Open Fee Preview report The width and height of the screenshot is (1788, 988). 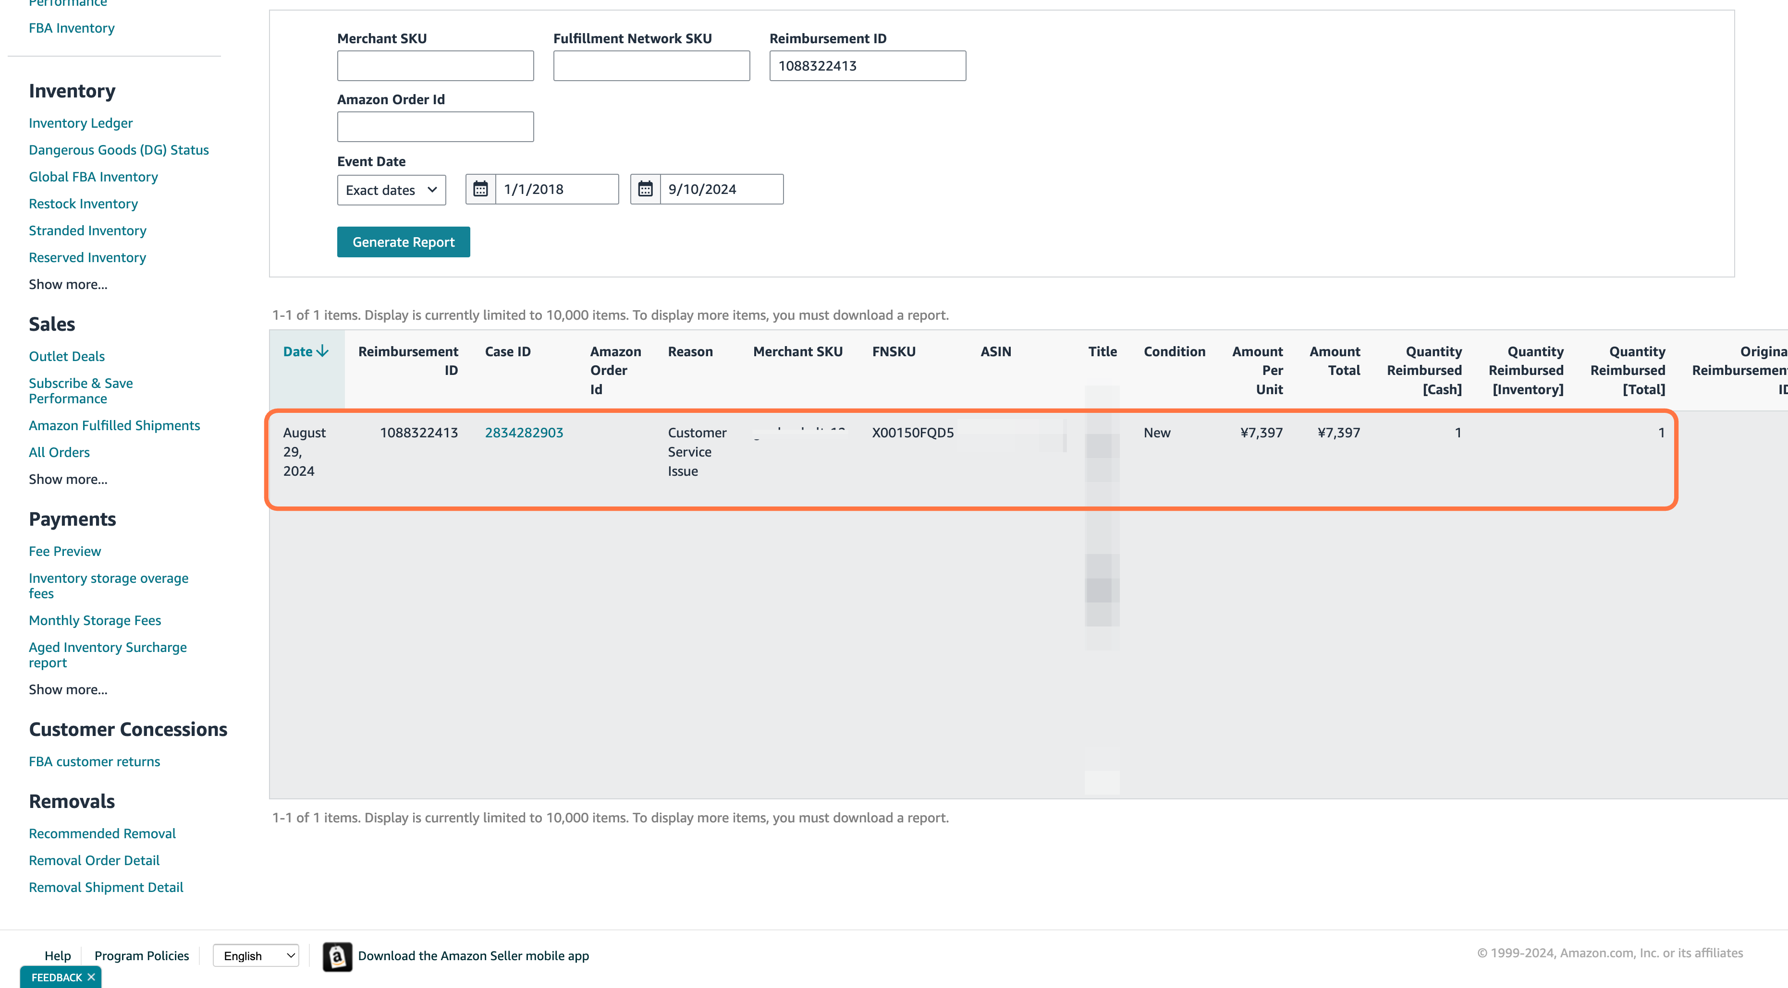point(64,551)
